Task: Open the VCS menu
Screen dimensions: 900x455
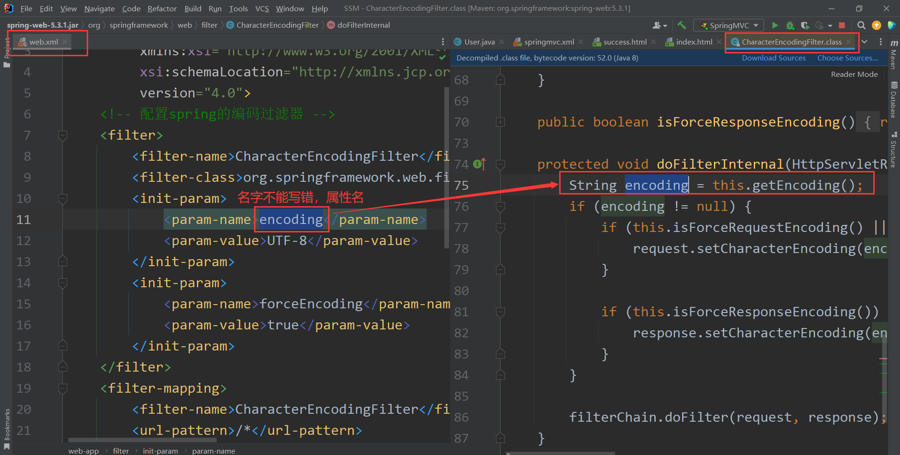Action: 262,8
